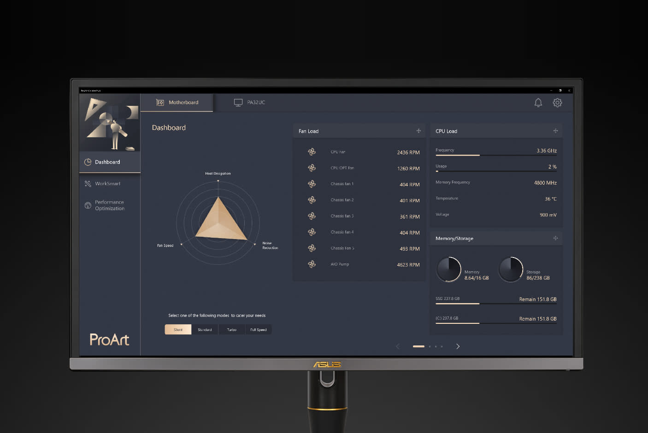Go to next dashboard page arrow
This screenshot has width=648, height=433.
pyautogui.click(x=458, y=346)
